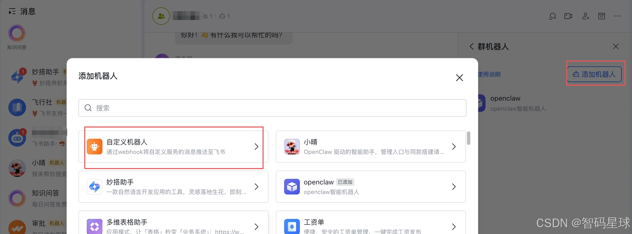Show group member count in chat header
This screenshot has height=234, width=632.
208,16
